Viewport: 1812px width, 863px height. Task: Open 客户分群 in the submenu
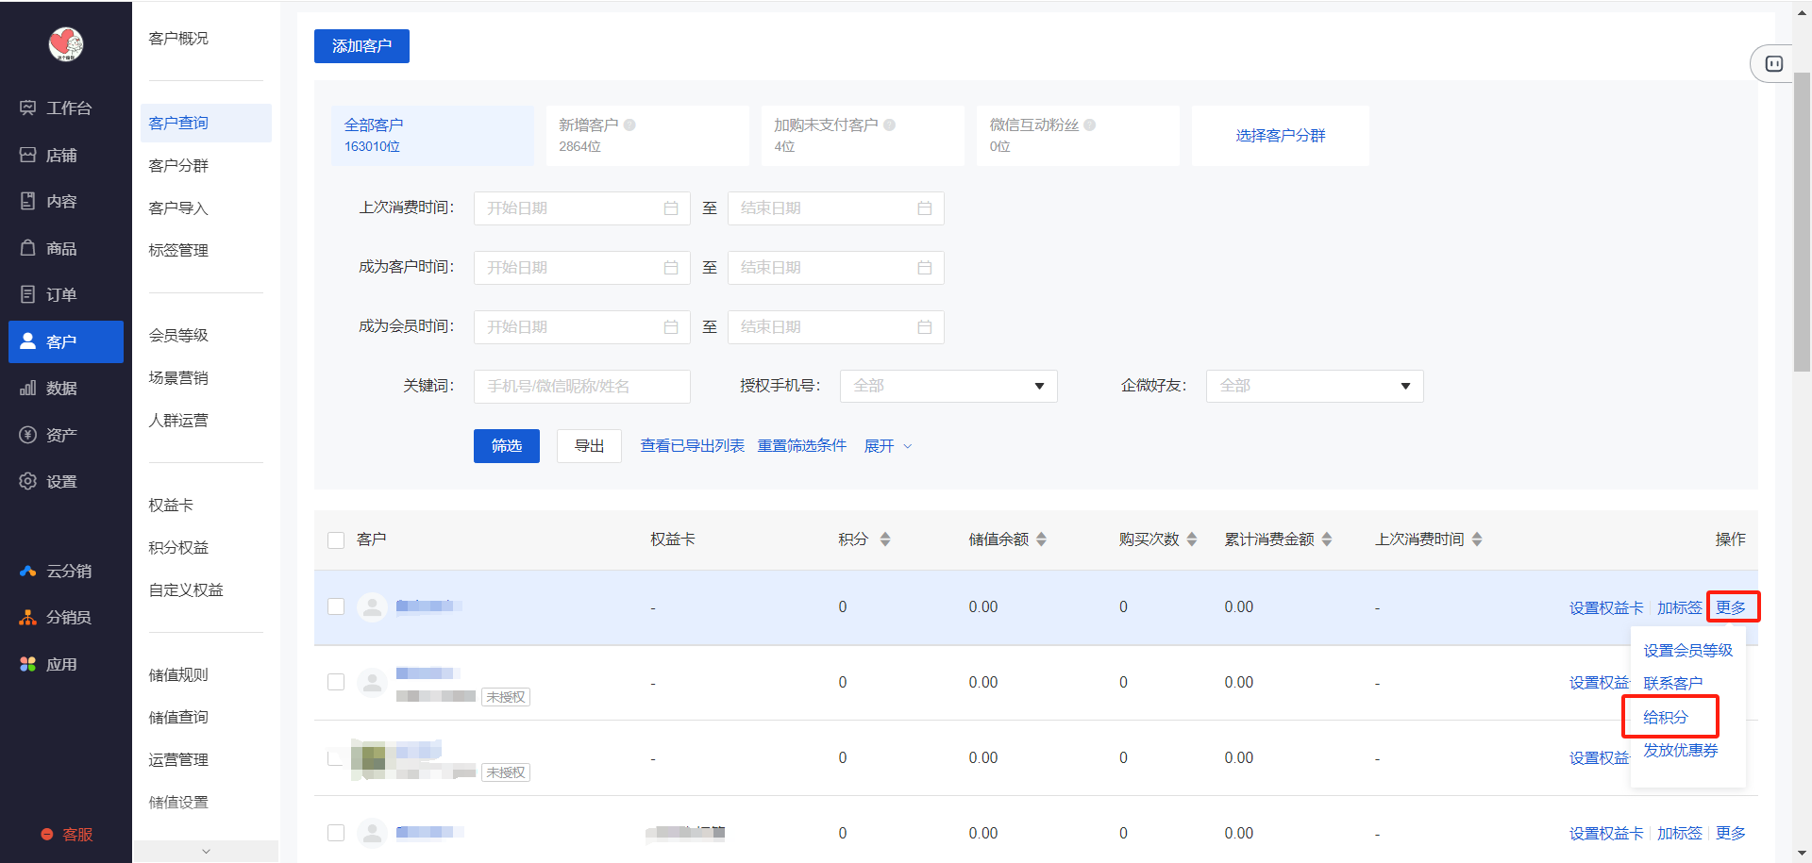178,166
